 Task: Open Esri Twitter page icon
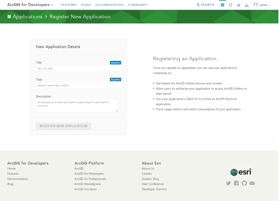229,183
